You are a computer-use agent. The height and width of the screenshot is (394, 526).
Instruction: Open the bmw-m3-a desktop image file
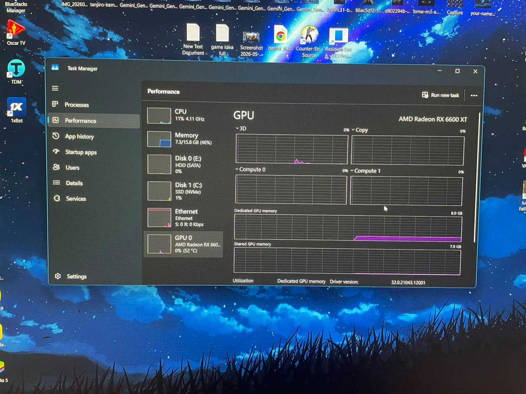[427, 7]
